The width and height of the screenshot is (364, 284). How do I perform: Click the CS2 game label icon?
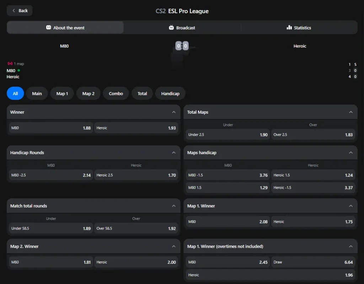(160, 11)
